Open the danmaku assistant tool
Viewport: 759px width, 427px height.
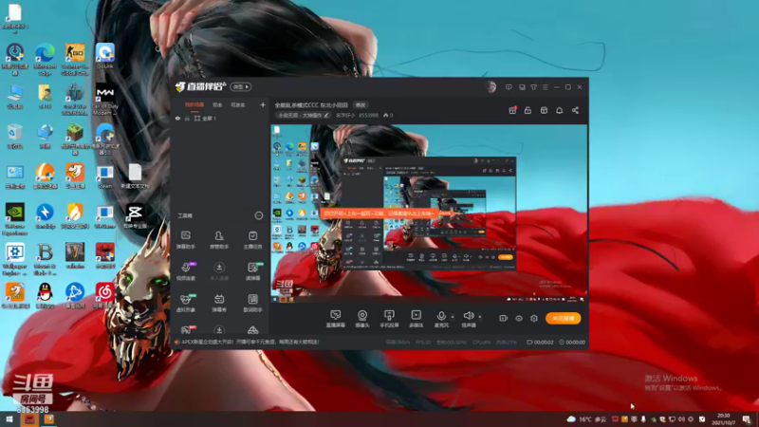[186, 240]
